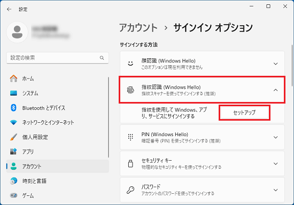294x205 pixels.
Task: Click the パスワード title
Action: [x=151, y=187]
